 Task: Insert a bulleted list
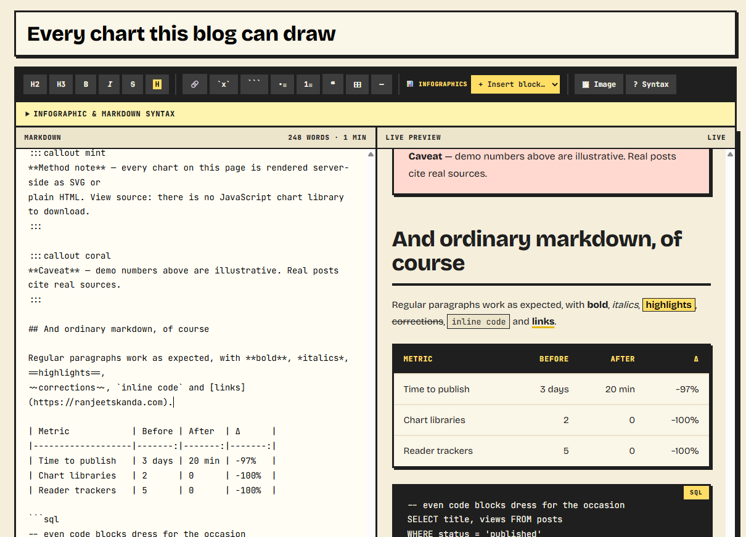[282, 84]
